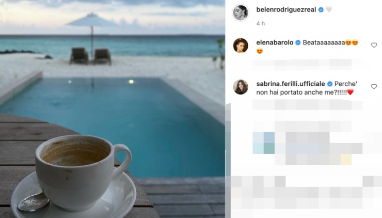The width and height of the screenshot is (382, 218).
Task: Click verified badge beside sabrina.ferilli.ufficiale
Action: (330, 84)
